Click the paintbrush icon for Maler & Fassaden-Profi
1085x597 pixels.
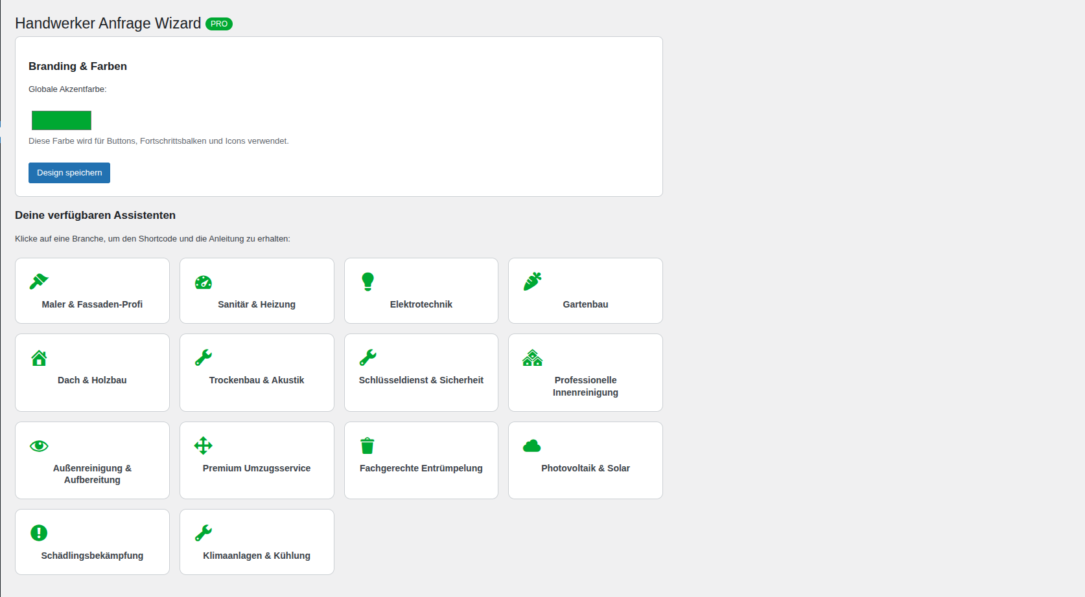click(39, 282)
